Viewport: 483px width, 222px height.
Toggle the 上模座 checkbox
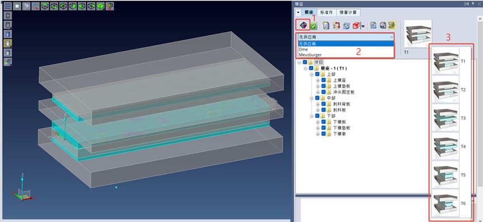coord(323,80)
